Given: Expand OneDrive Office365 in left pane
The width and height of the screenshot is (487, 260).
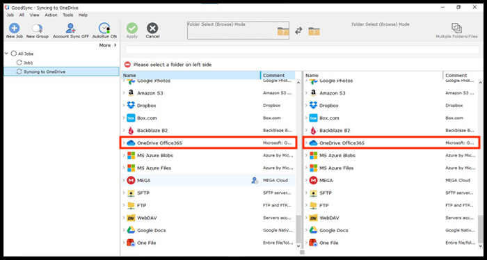Looking at the screenshot, I should pyautogui.click(x=124, y=143).
